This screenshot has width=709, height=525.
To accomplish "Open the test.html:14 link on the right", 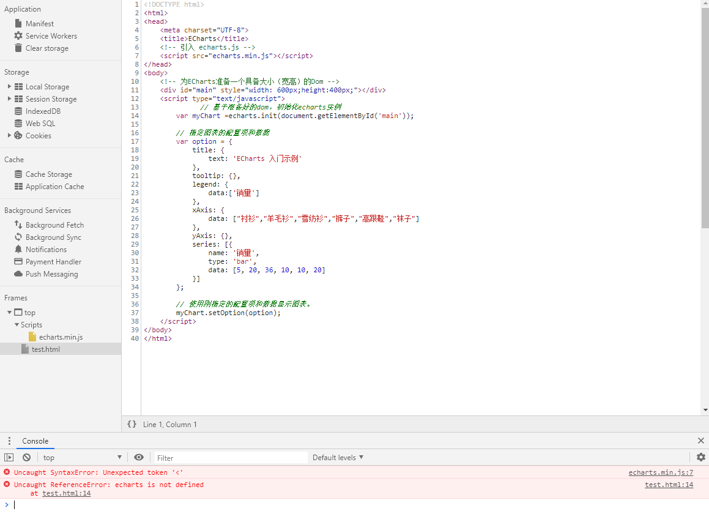I will click(669, 485).
